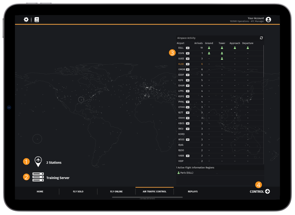Click the Arrivals column header
The width and height of the screenshot is (295, 215).
tap(198, 43)
